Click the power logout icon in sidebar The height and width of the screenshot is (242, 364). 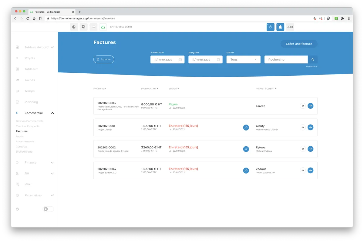coord(17,209)
